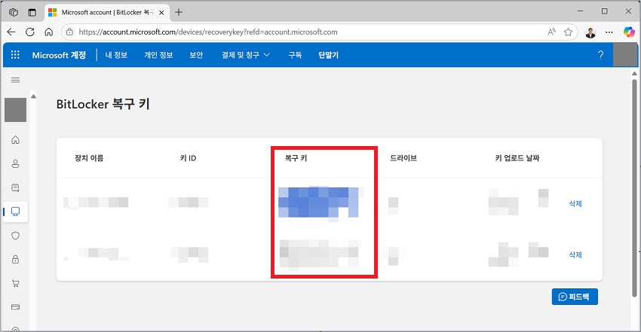Click the 키 ID column header
Screen dimensions: 641x332
[x=188, y=158]
